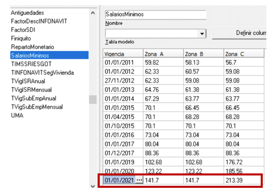This screenshot has height=193, width=270.
Task: Select the 01/01/2015 Vigencia cell
Action: (123, 108)
